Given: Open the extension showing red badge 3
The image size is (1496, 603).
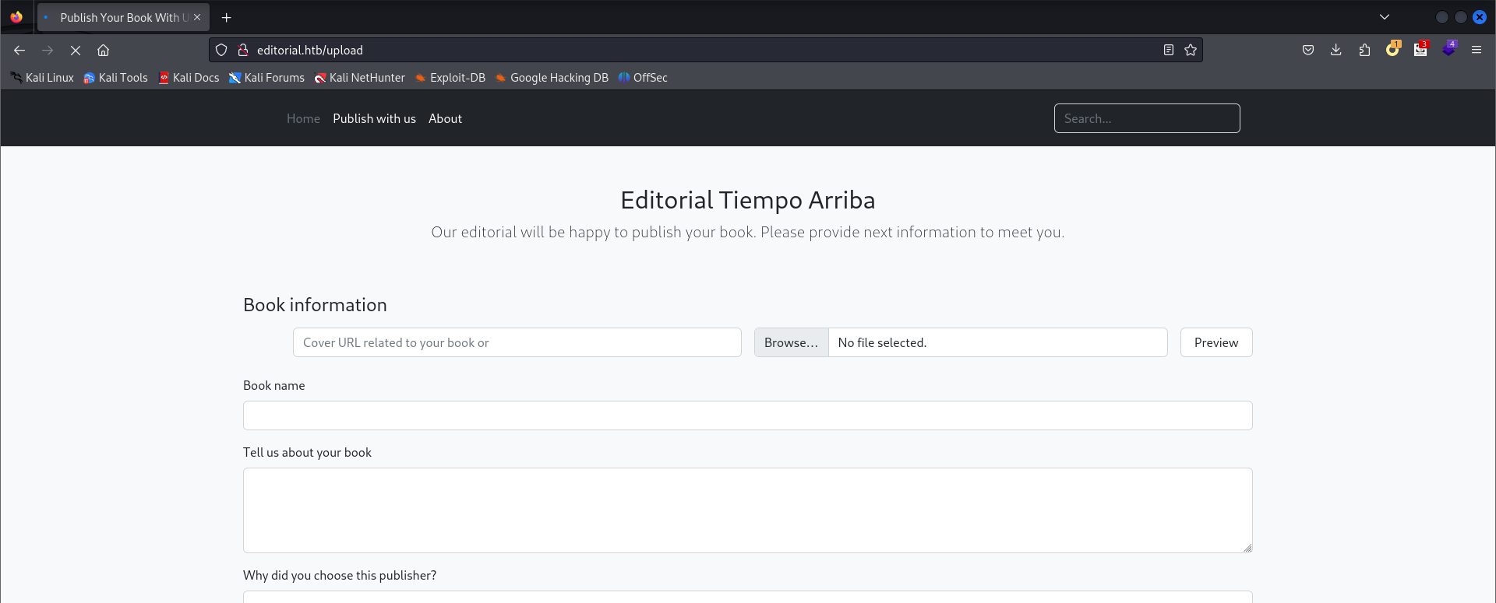Looking at the screenshot, I should point(1420,49).
